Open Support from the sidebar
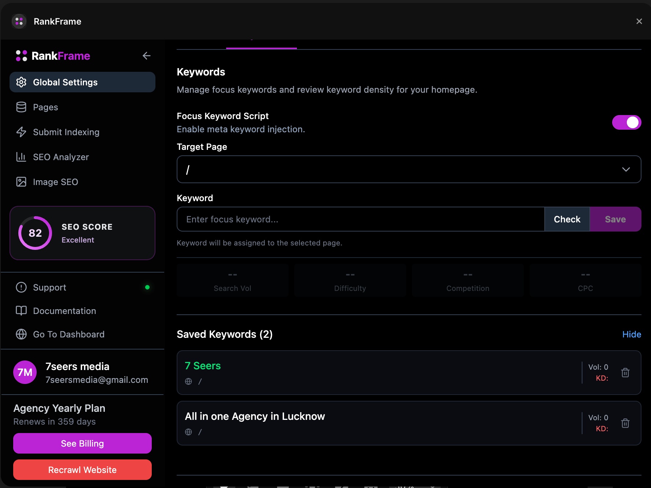The height and width of the screenshot is (488, 651). (49, 287)
